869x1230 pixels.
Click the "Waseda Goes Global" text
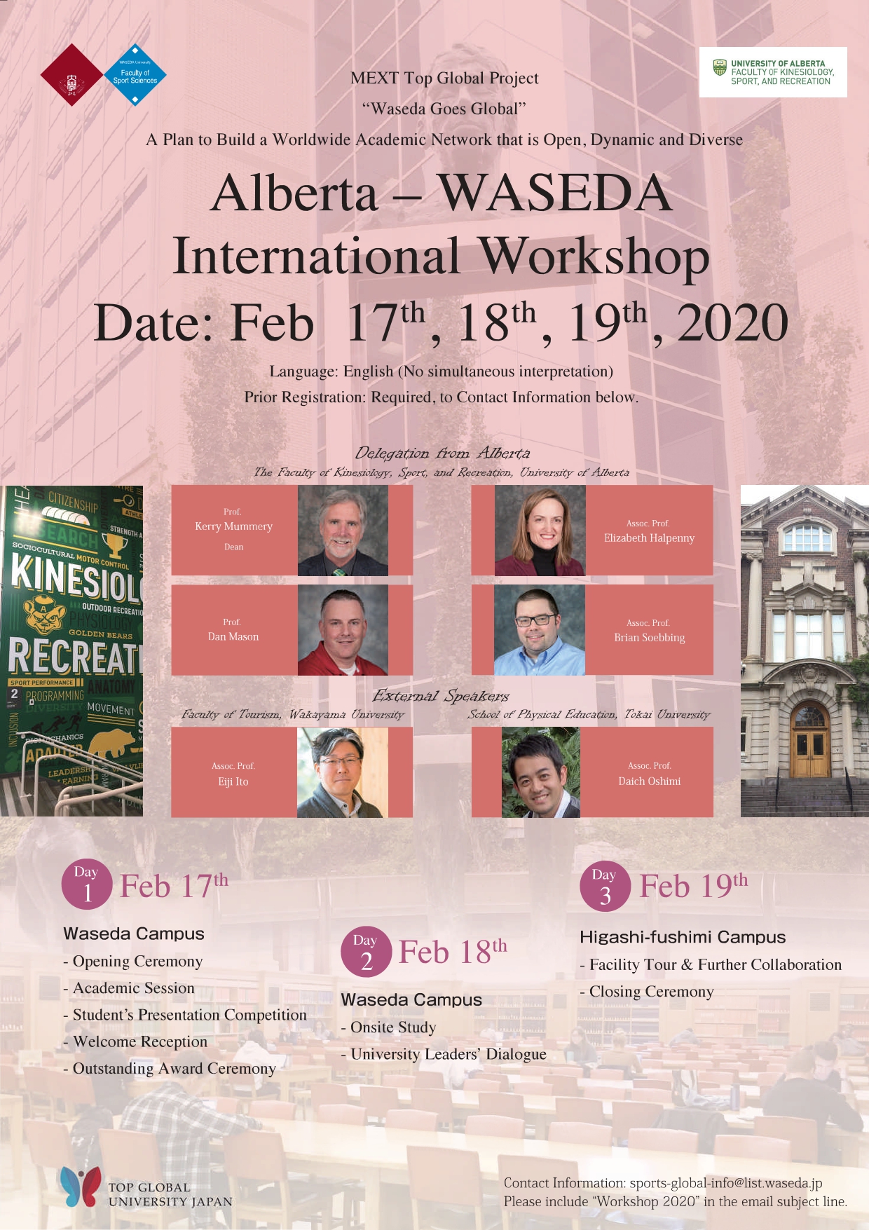(x=444, y=109)
